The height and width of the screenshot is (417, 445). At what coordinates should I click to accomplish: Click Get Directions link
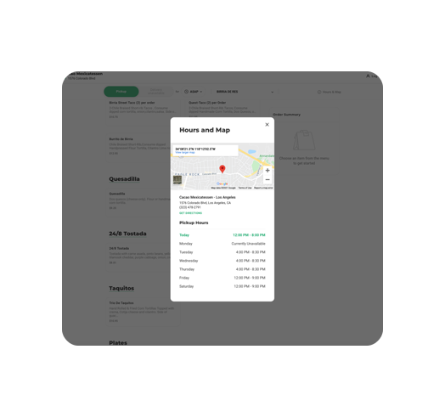click(x=190, y=213)
